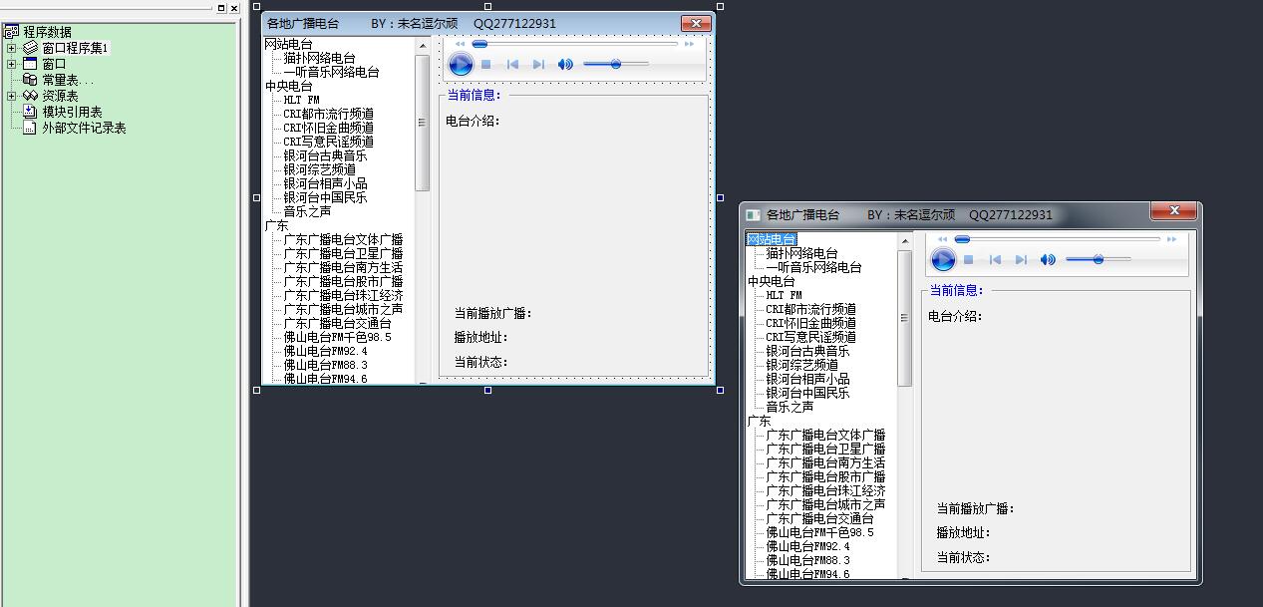This screenshot has height=607, width=1263.
Task: Expand the 窗口 node in program data tree
Action: 11,64
